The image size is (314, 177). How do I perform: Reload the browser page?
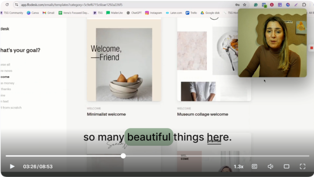7,5
